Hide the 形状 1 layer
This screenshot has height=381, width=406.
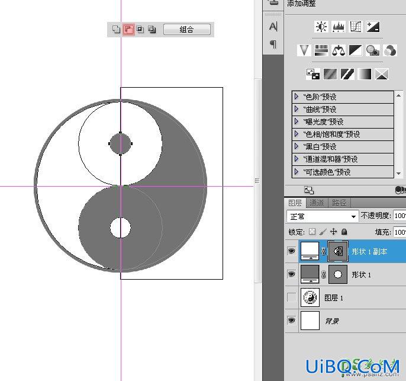pos(292,274)
